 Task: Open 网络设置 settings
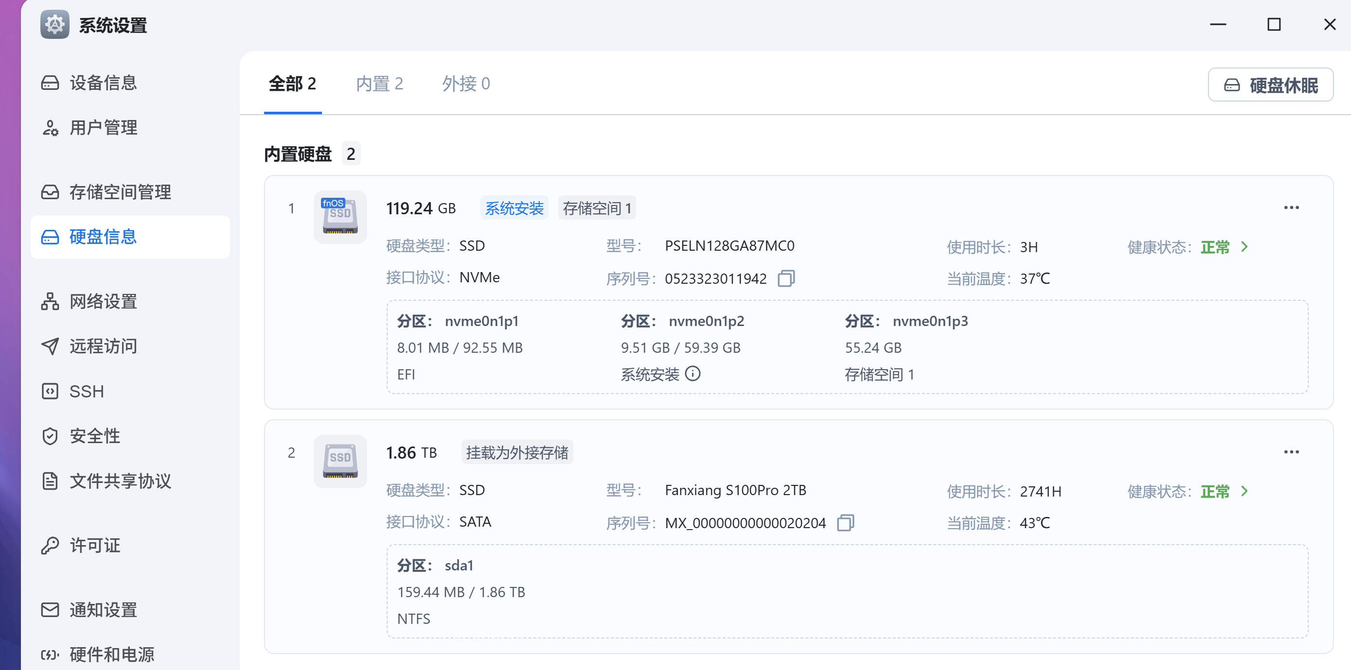click(103, 302)
